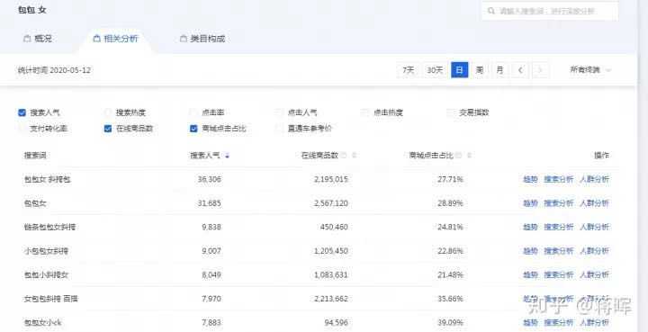Go to next date with right arrow
The image size is (648, 332).
[x=540, y=70]
